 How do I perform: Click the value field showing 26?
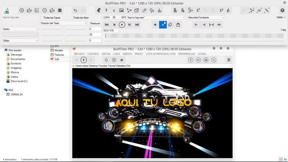coord(95,35)
